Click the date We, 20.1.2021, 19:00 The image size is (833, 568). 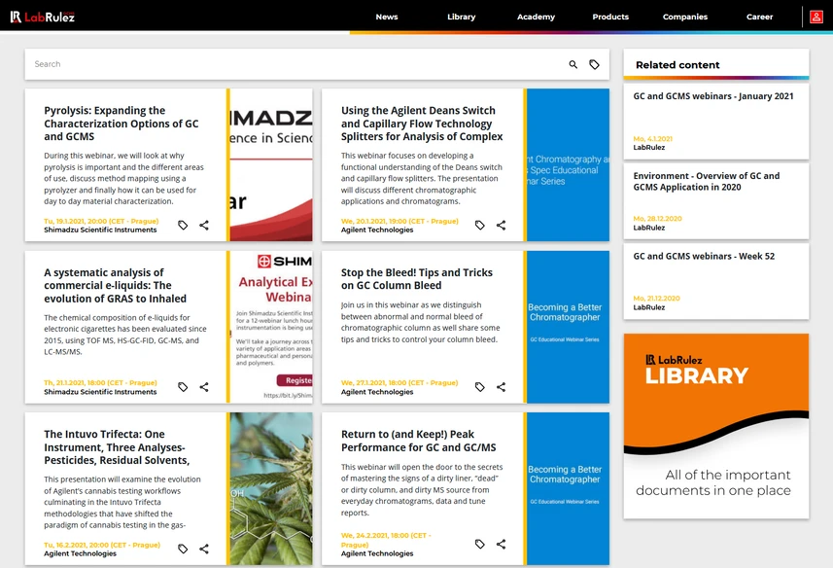pos(399,221)
